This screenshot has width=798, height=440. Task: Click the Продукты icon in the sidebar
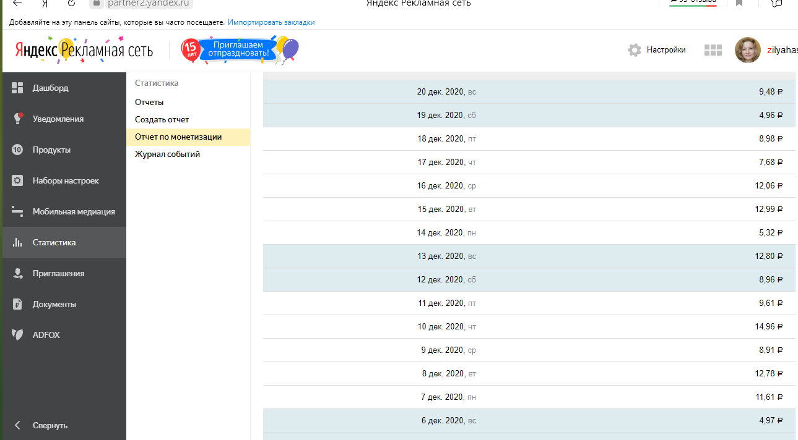(x=17, y=150)
